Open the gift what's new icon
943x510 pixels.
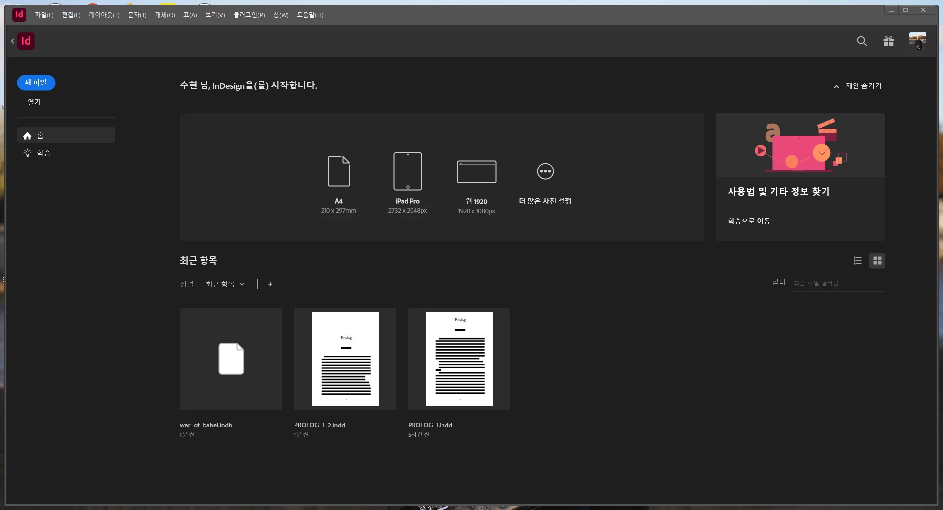tap(888, 41)
